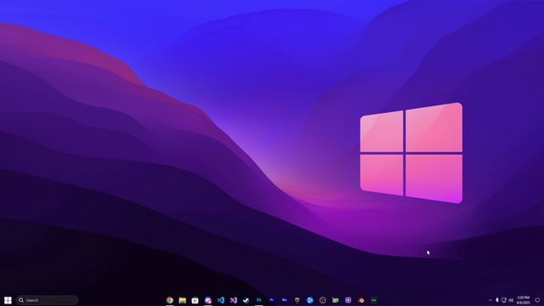The height and width of the screenshot is (306, 544).
Task: Open the network status tray icon
Action: (x=504, y=300)
